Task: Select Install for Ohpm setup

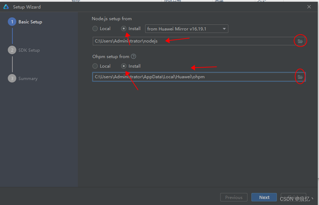Action: 124,66
